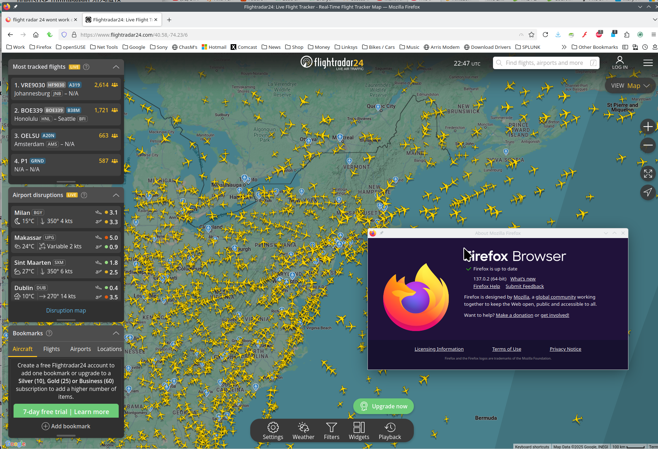This screenshot has height=449, width=658.
Task: Collapse the Most tracked flights panel
Action: click(x=116, y=67)
